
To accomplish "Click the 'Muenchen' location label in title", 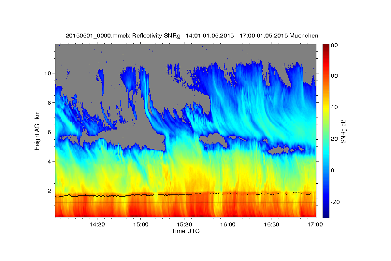I will [303, 36].
